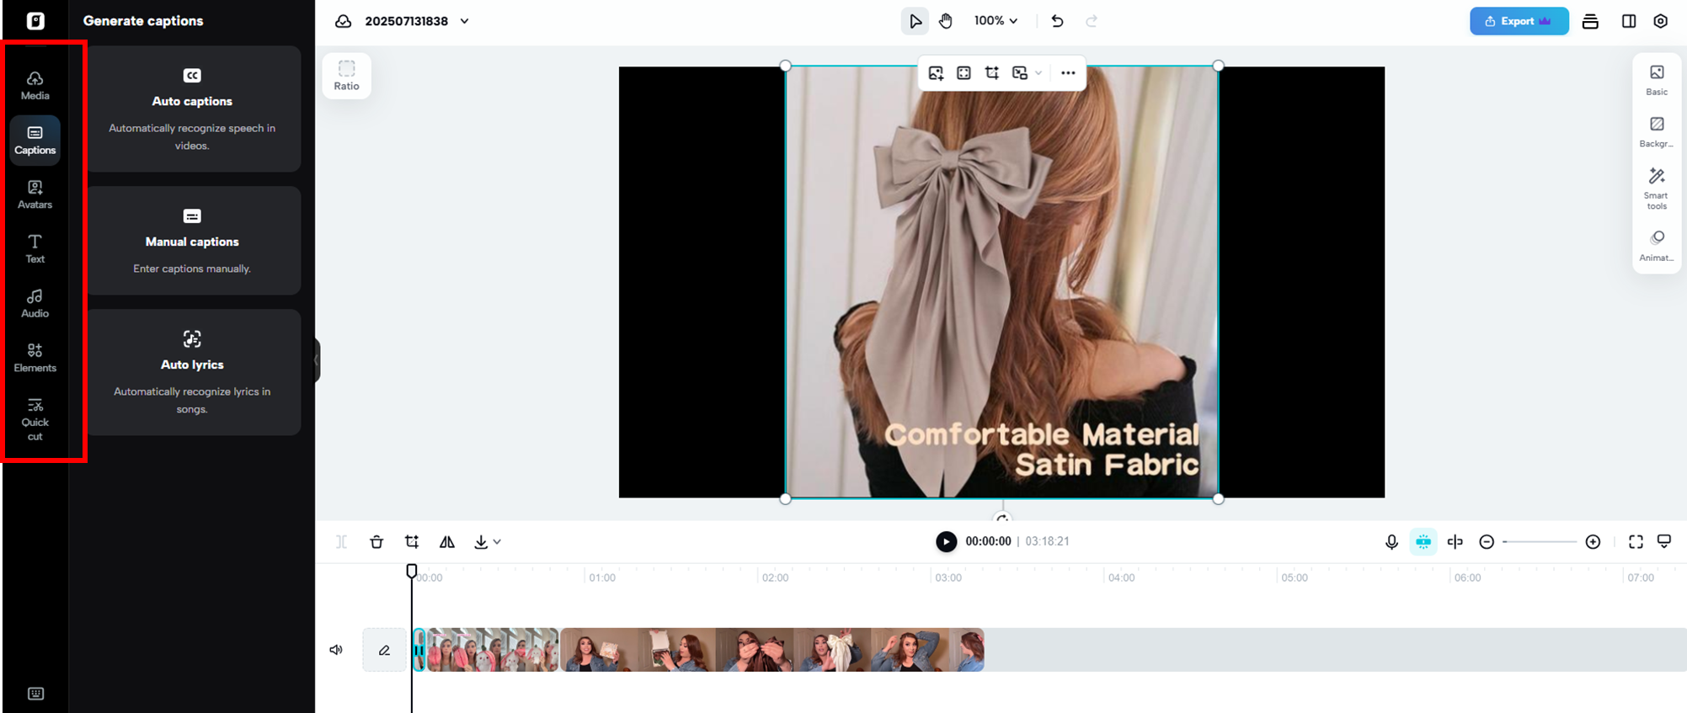Select the long clip of woman in denim
The height and width of the screenshot is (713, 1687).
pos(772,650)
